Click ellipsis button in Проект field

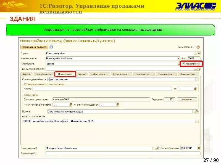pos(194,112)
